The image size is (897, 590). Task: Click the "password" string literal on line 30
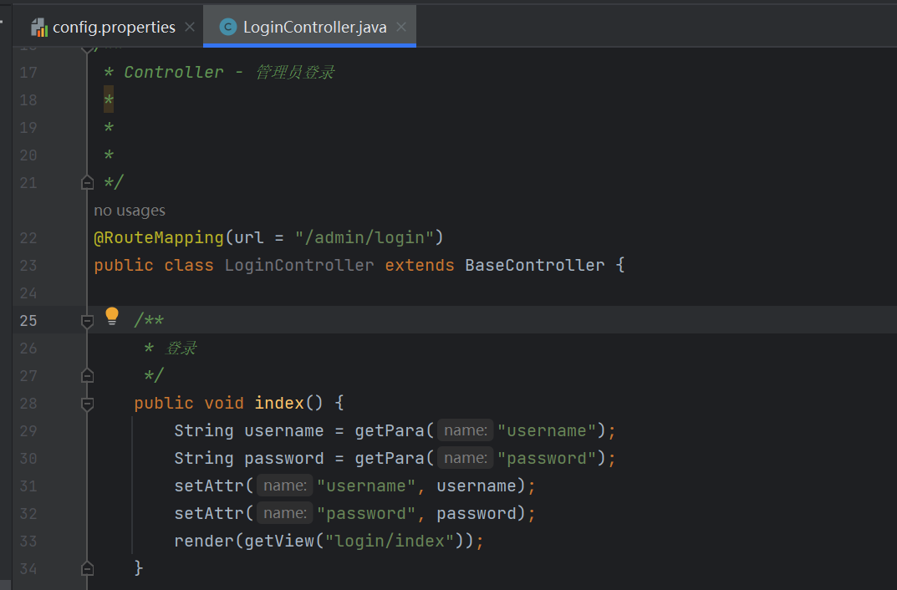pos(547,458)
